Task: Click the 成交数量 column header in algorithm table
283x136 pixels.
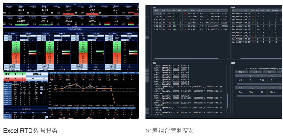Action: pyautogui.click(x=276, y=10)
